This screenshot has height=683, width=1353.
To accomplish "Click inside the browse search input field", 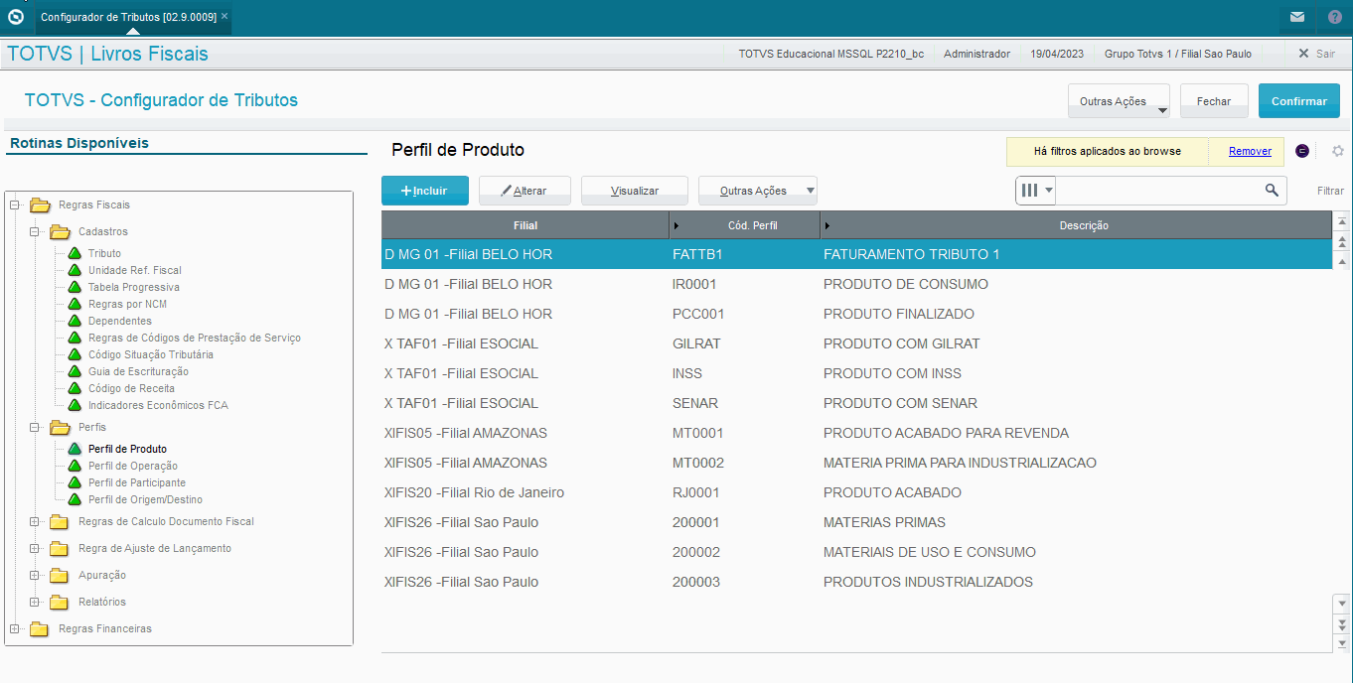I will click(x=1159, y=191).
